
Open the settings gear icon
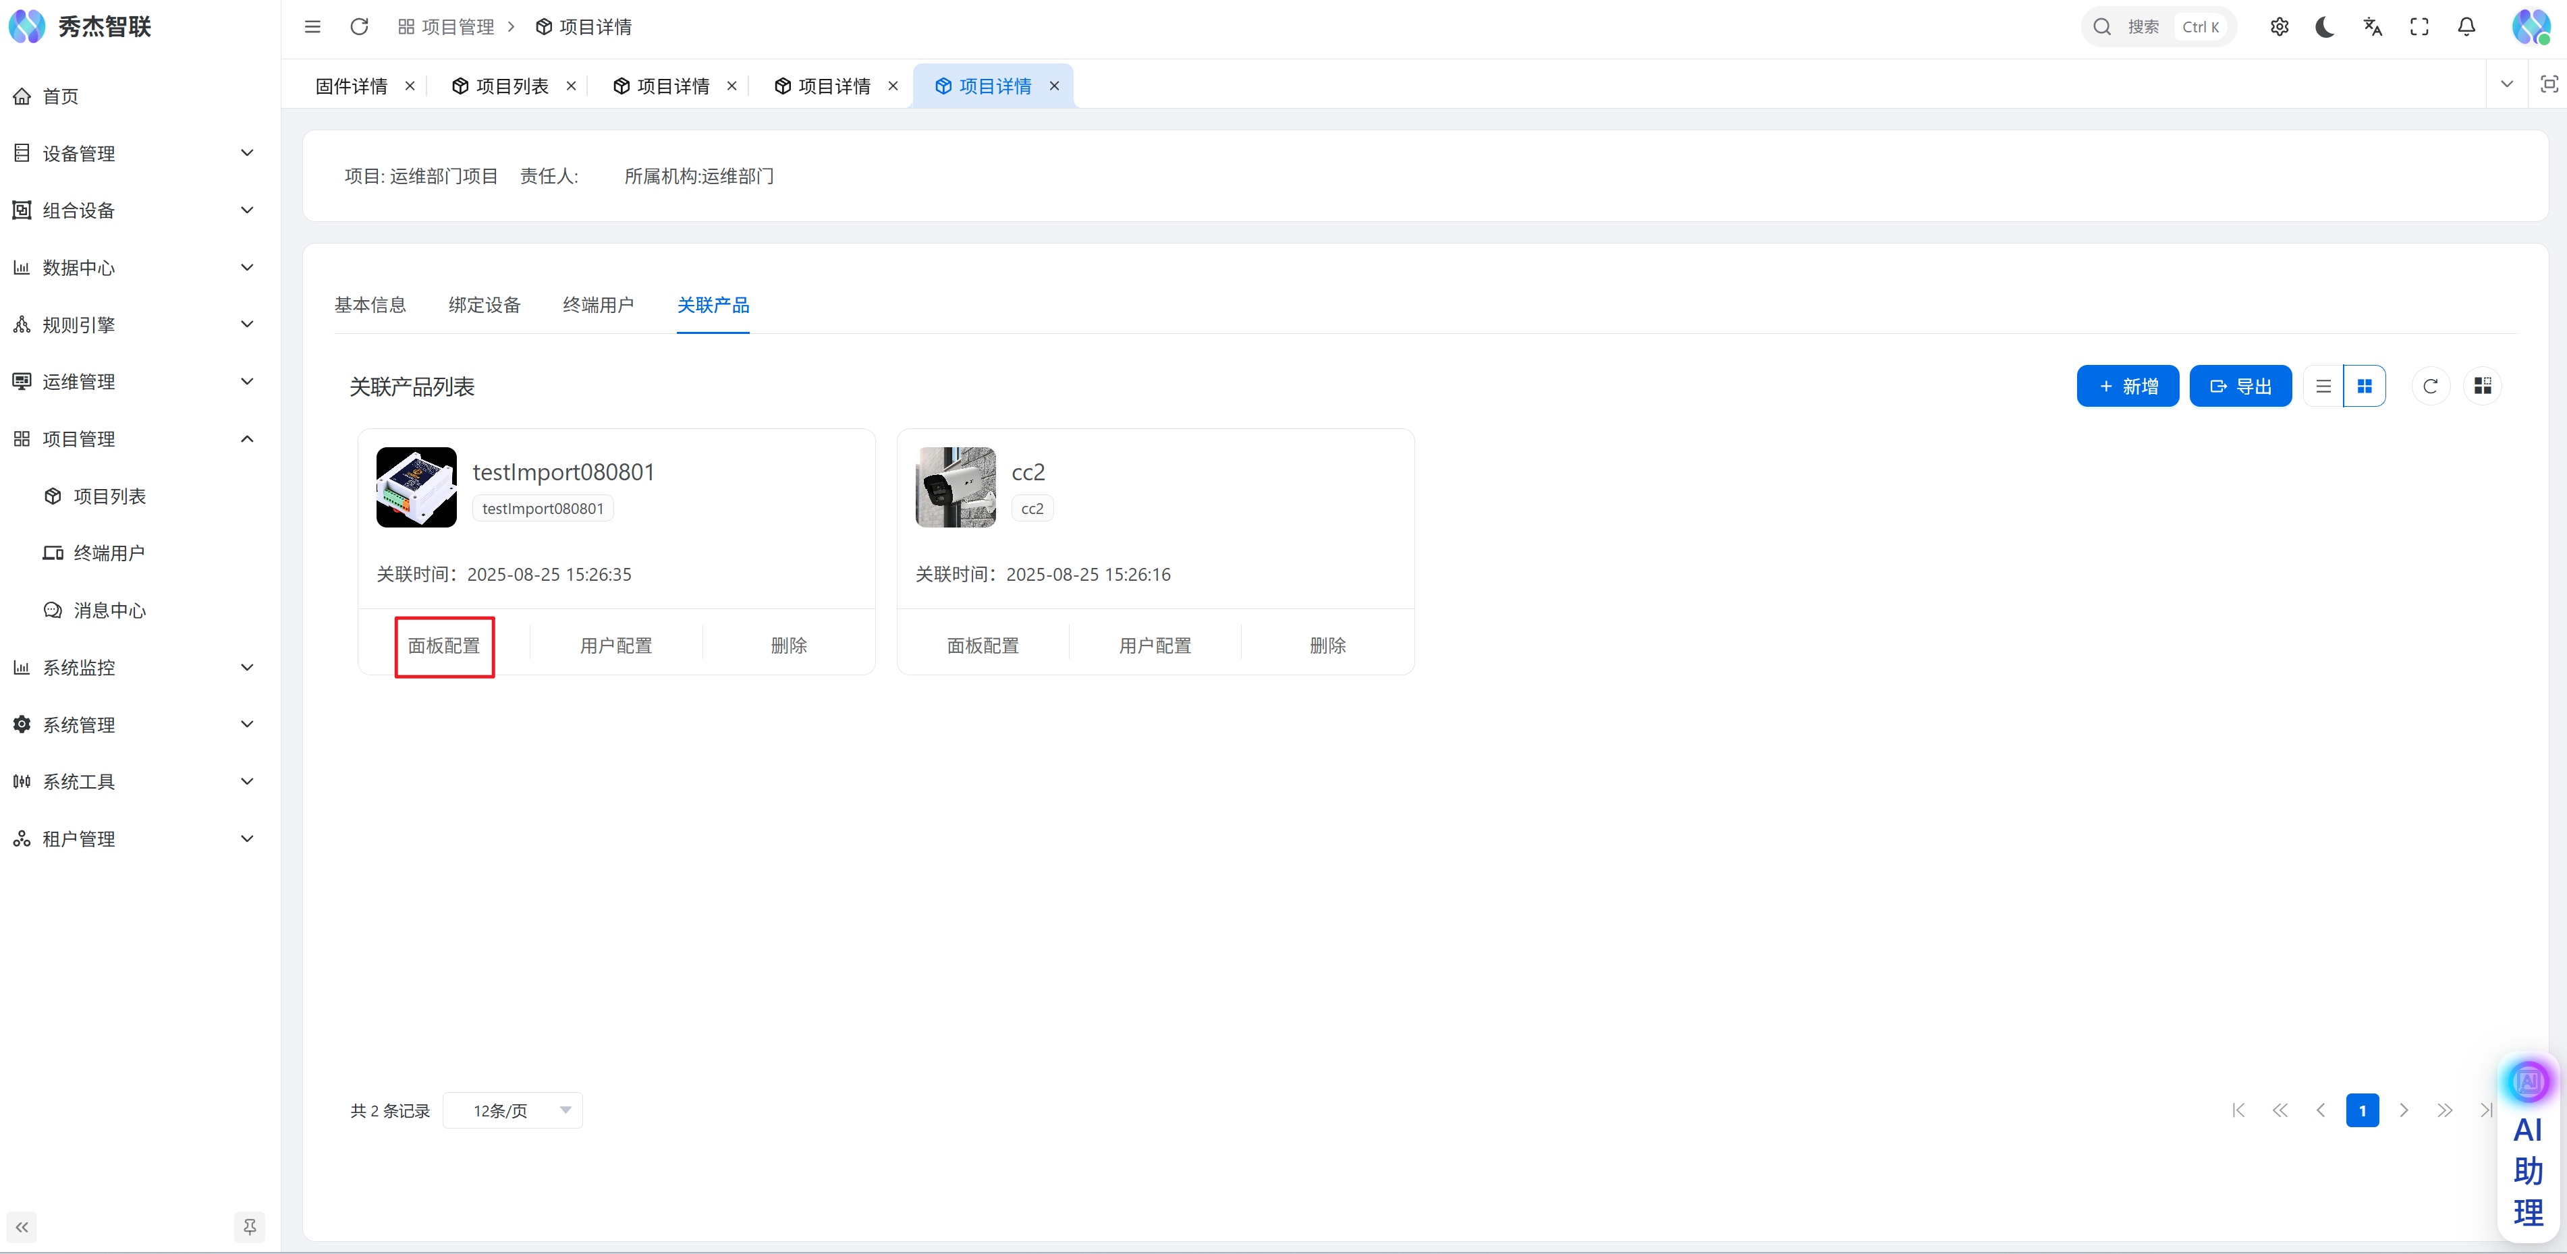pyautogui.click(x=2279, y=27)
